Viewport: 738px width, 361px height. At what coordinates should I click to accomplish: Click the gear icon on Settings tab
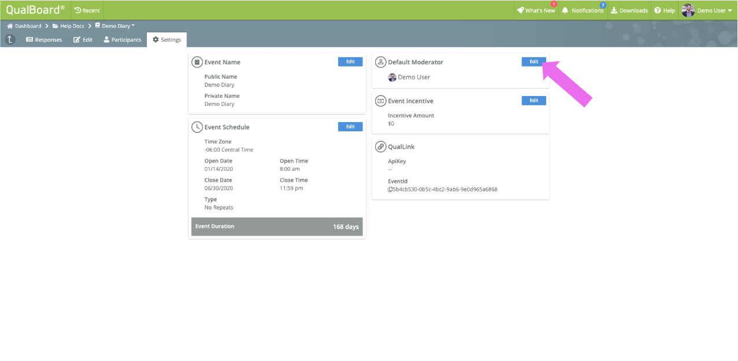155,40
